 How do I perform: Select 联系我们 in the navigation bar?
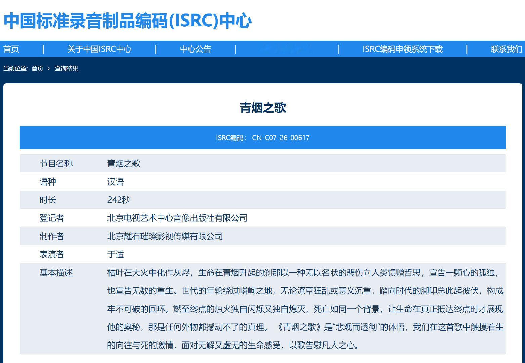point(507,49)
